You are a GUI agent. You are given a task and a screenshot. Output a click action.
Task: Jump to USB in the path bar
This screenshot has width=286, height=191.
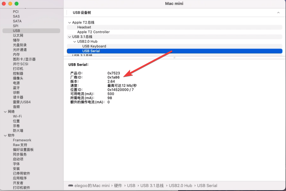[x=131, y=185]
